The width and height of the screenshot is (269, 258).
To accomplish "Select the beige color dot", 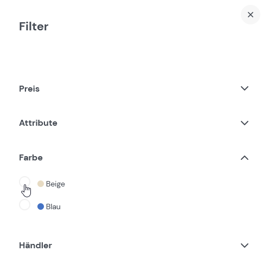I will tap(41, 184).
